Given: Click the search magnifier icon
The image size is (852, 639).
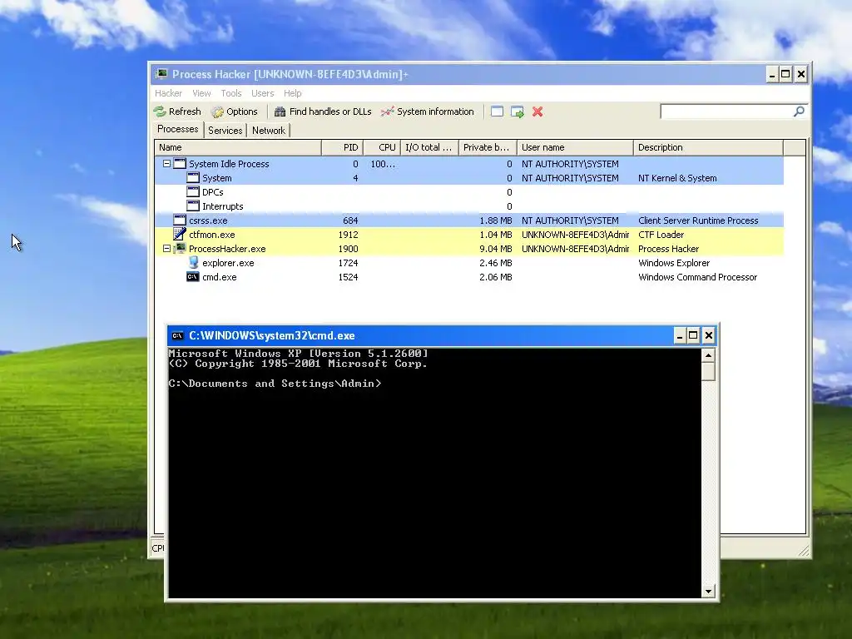Looking at the screenshot, I should click(x=799, y=111).
